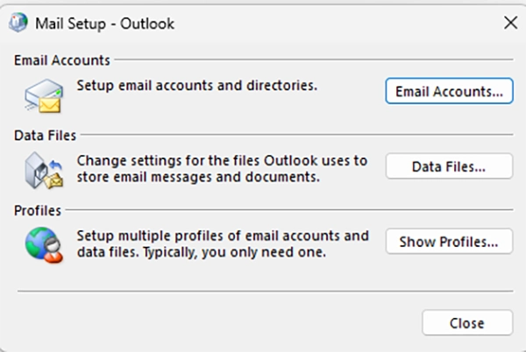This screenshot has width=526, height=352.
Task: Click the Outlook icon in title bar
Action: click(17, 24)
